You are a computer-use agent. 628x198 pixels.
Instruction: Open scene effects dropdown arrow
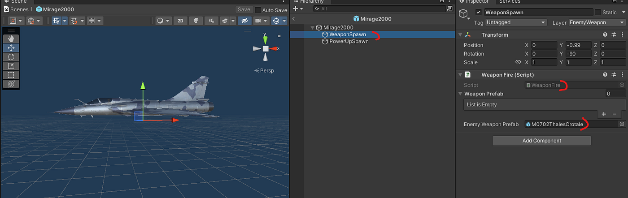pos(233,21)
